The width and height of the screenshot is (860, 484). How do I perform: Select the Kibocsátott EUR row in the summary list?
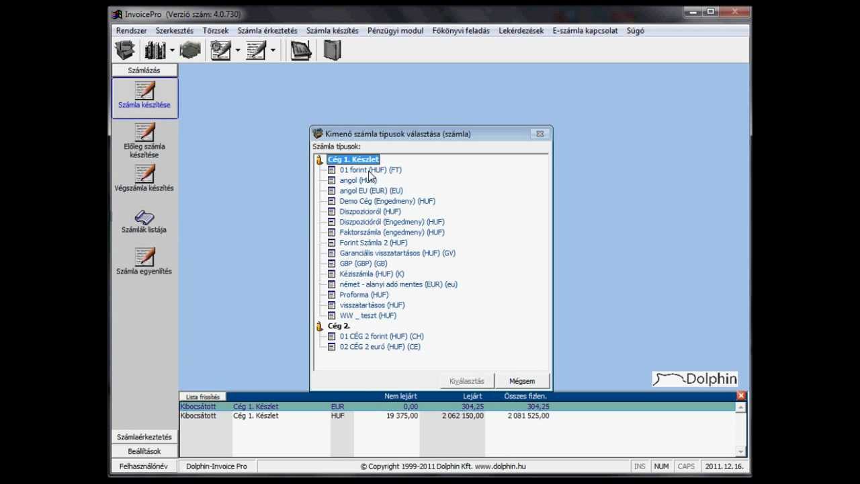(x=458, y=407)
